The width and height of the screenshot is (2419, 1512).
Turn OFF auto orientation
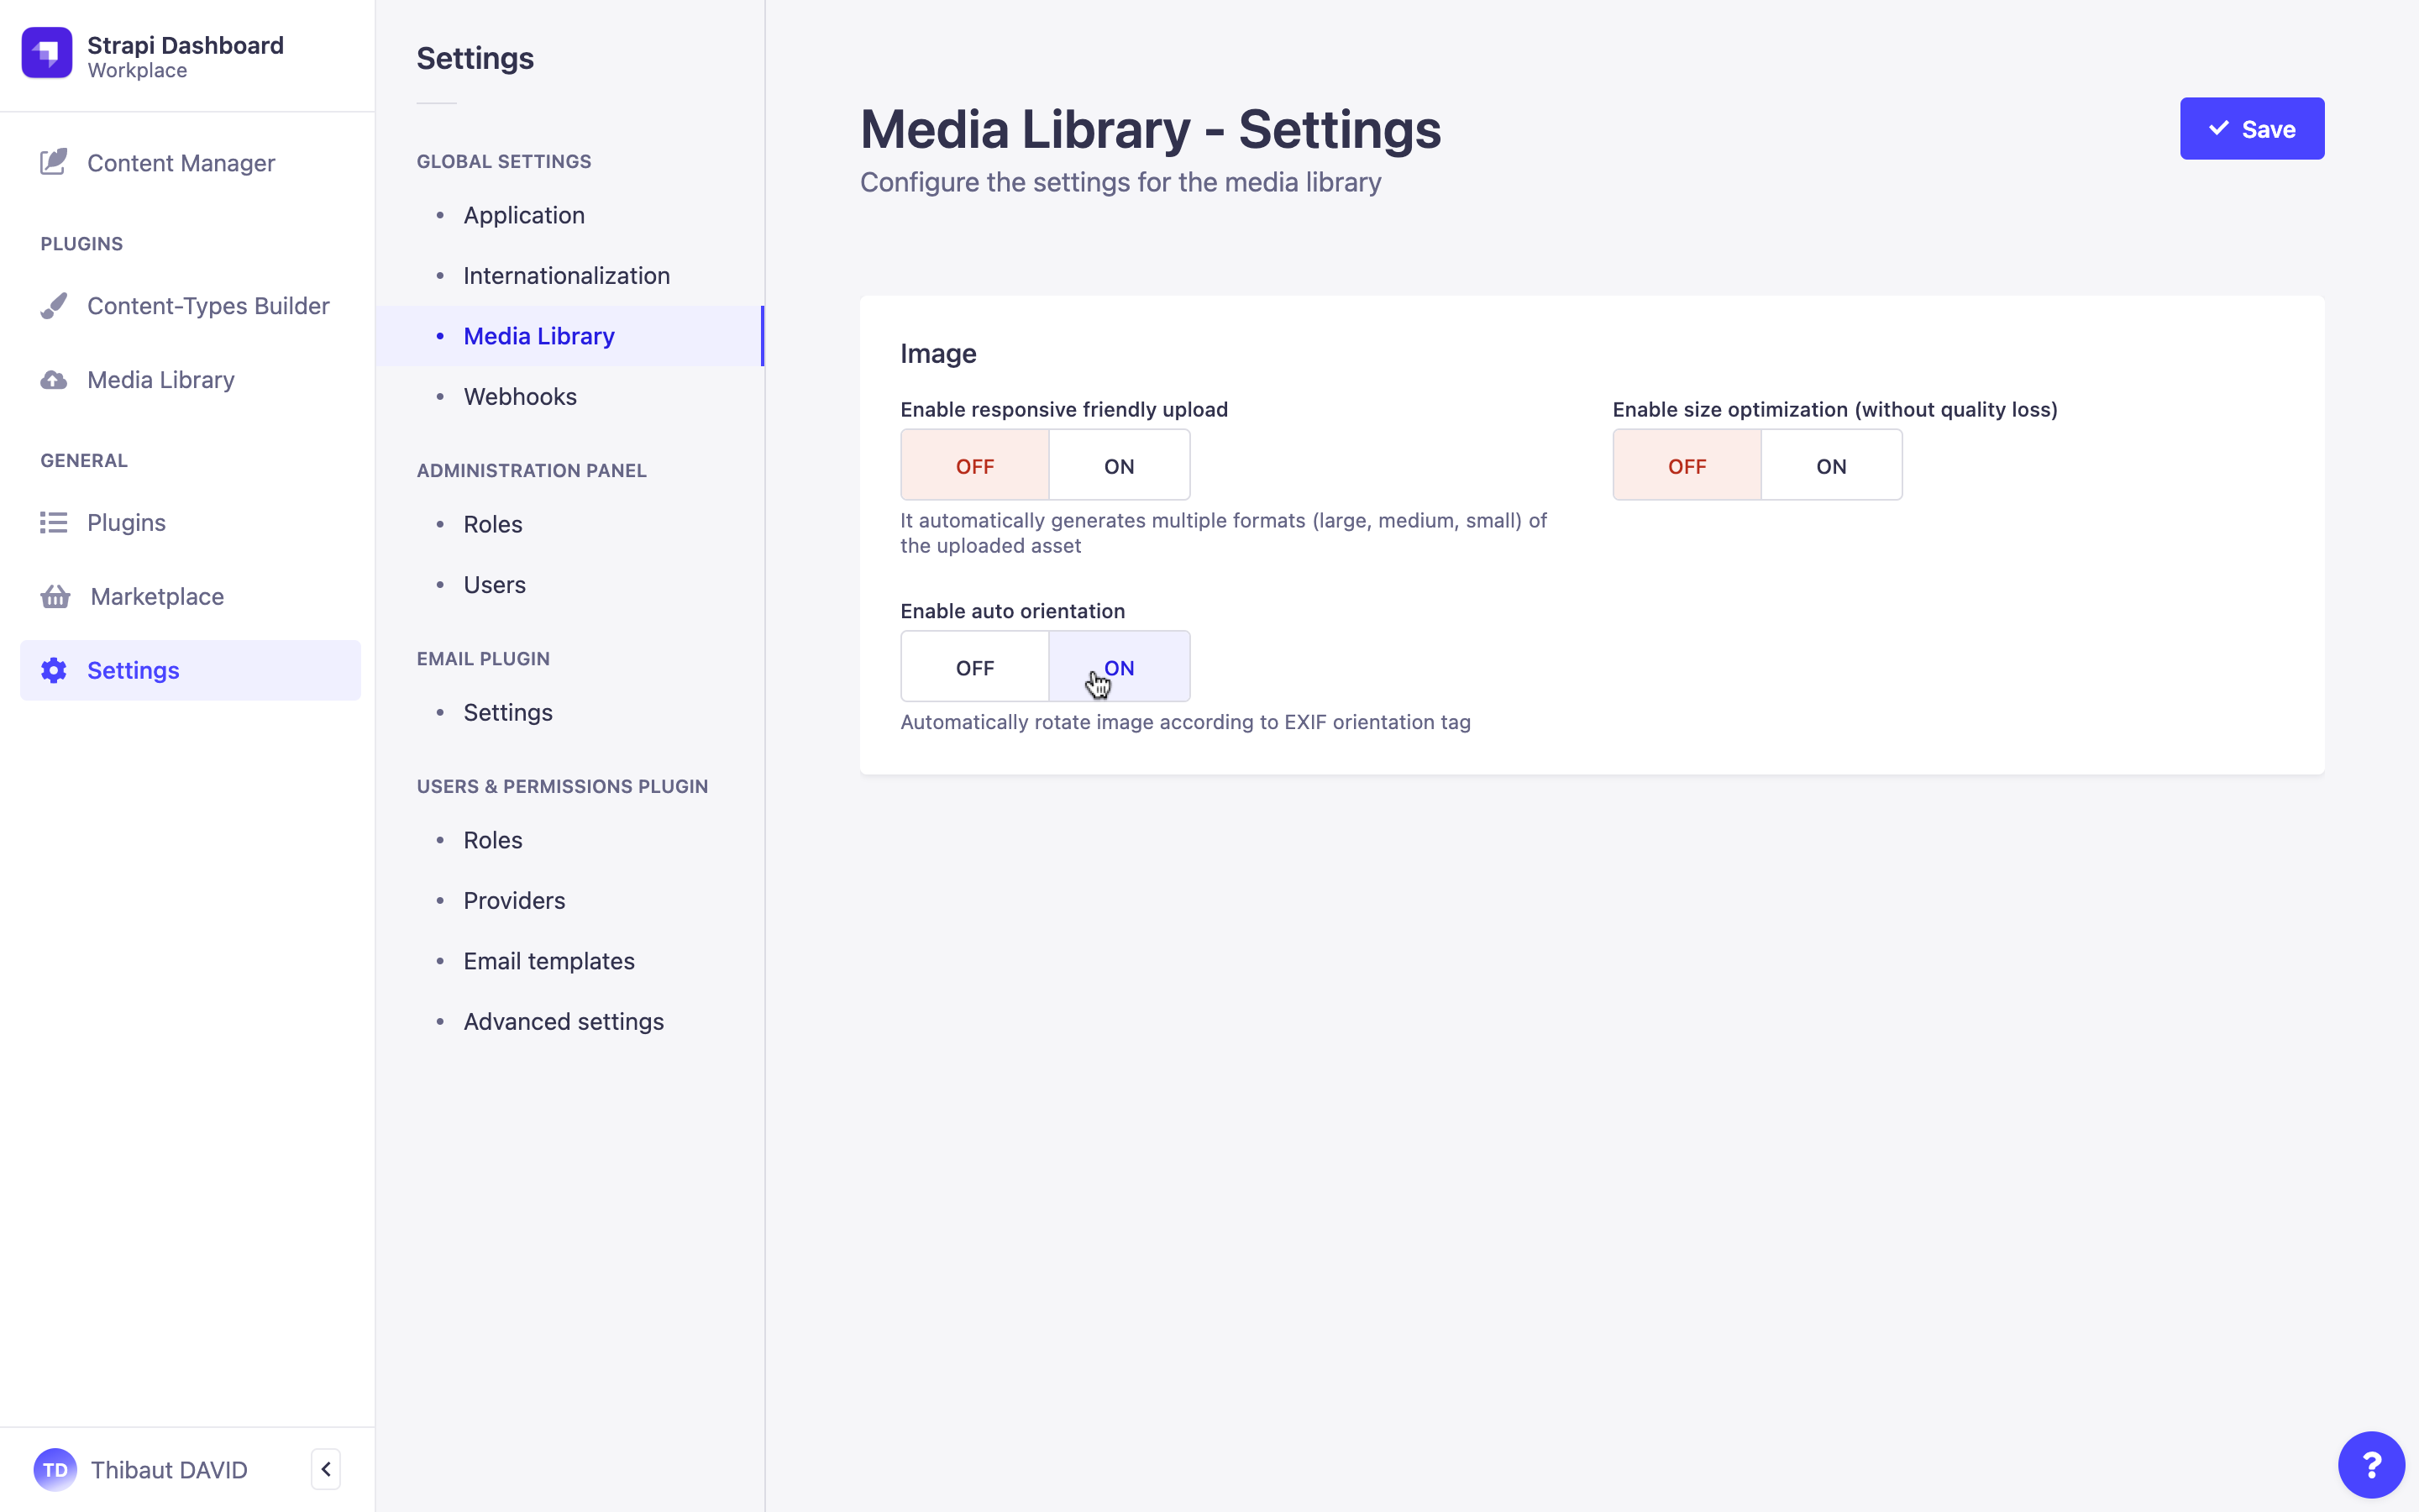pos(974,666)
